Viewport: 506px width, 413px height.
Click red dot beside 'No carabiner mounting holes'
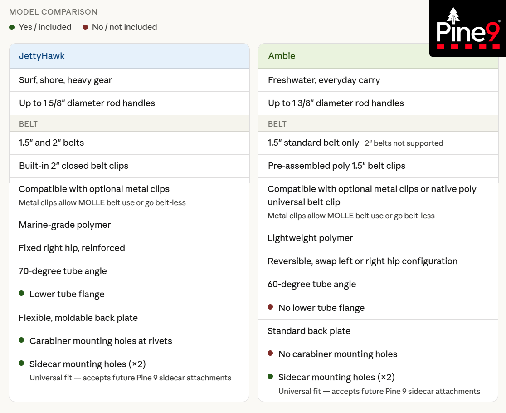point(270,353)
